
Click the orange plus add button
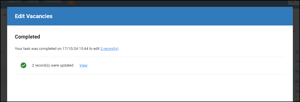tap(71, 2)
